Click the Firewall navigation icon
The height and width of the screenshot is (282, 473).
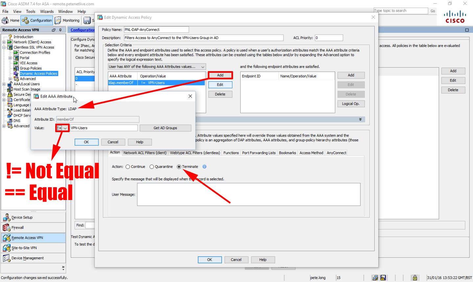pos(6,228)
